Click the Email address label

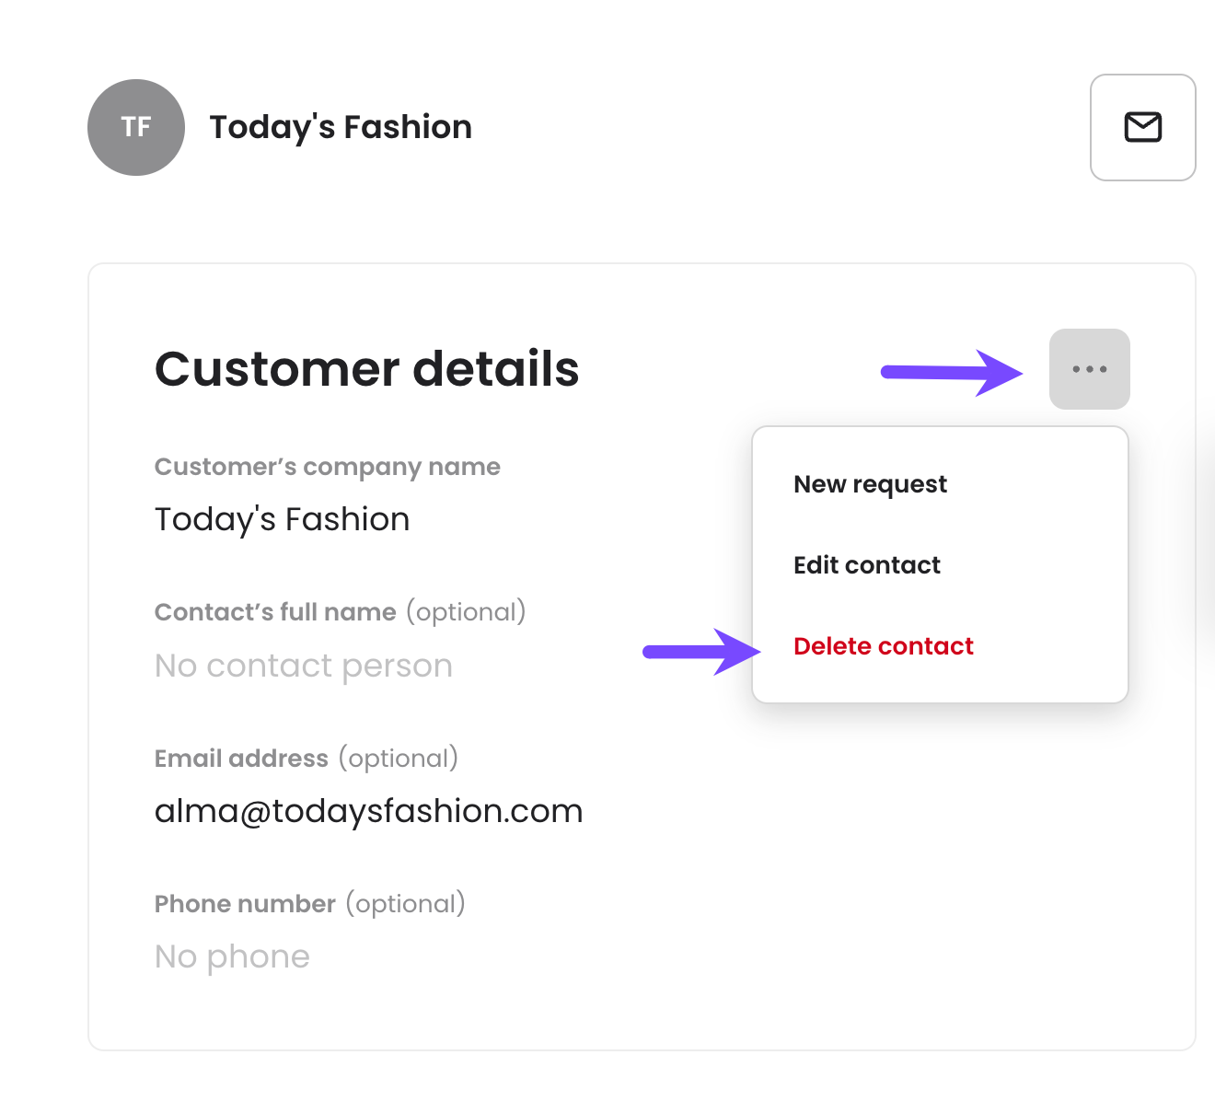click(x=241, y=759)
